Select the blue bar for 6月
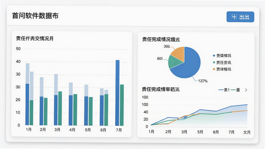Screen dimensions: 265x149 pyautogui.click(x=102, y=111)
